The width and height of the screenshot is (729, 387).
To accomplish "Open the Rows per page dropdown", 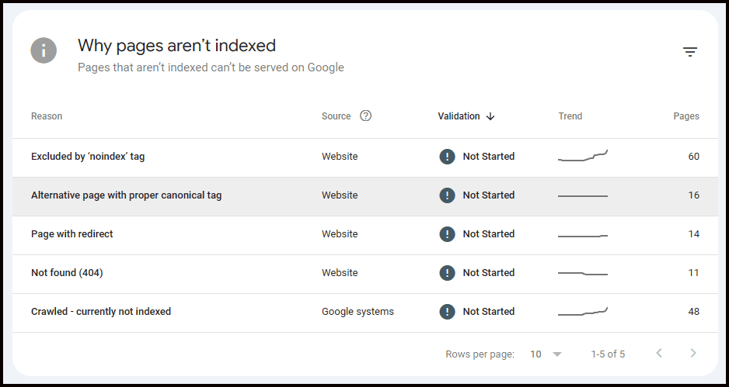I will click(x=546, y=354).
